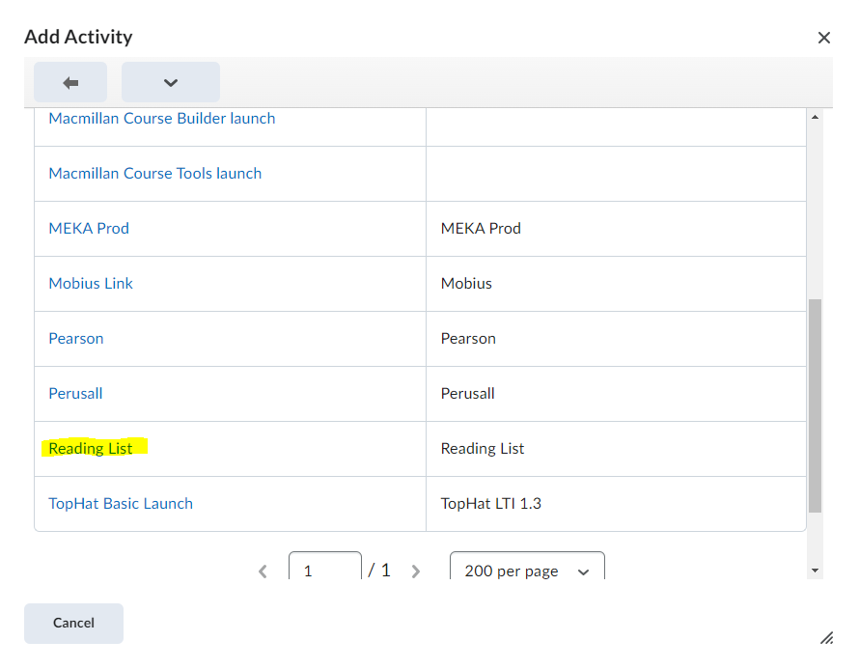Click the MEKA Prod description cell
859x669 pixels.
(x=616, y=229)
